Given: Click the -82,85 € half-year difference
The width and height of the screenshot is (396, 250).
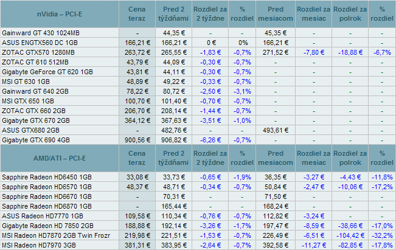Looking at the screenshot, I should pyautogui.click(x=350, y=245).
